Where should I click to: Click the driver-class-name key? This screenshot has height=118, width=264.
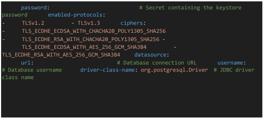click(x=107, y=70)
